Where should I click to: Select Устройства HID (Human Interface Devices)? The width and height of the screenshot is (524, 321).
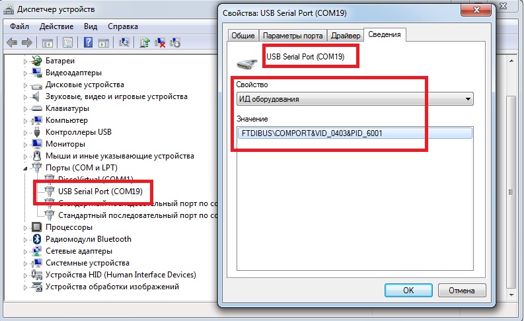tap(121, 275)
